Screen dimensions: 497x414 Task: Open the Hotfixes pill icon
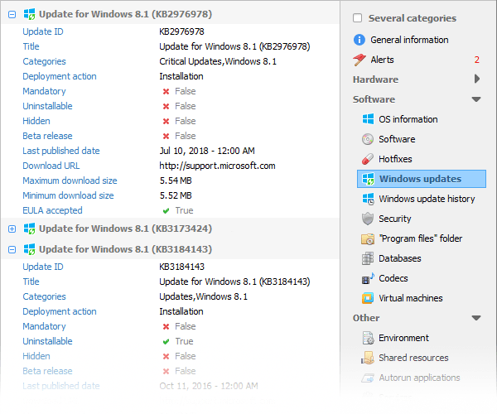coord(369,159)
